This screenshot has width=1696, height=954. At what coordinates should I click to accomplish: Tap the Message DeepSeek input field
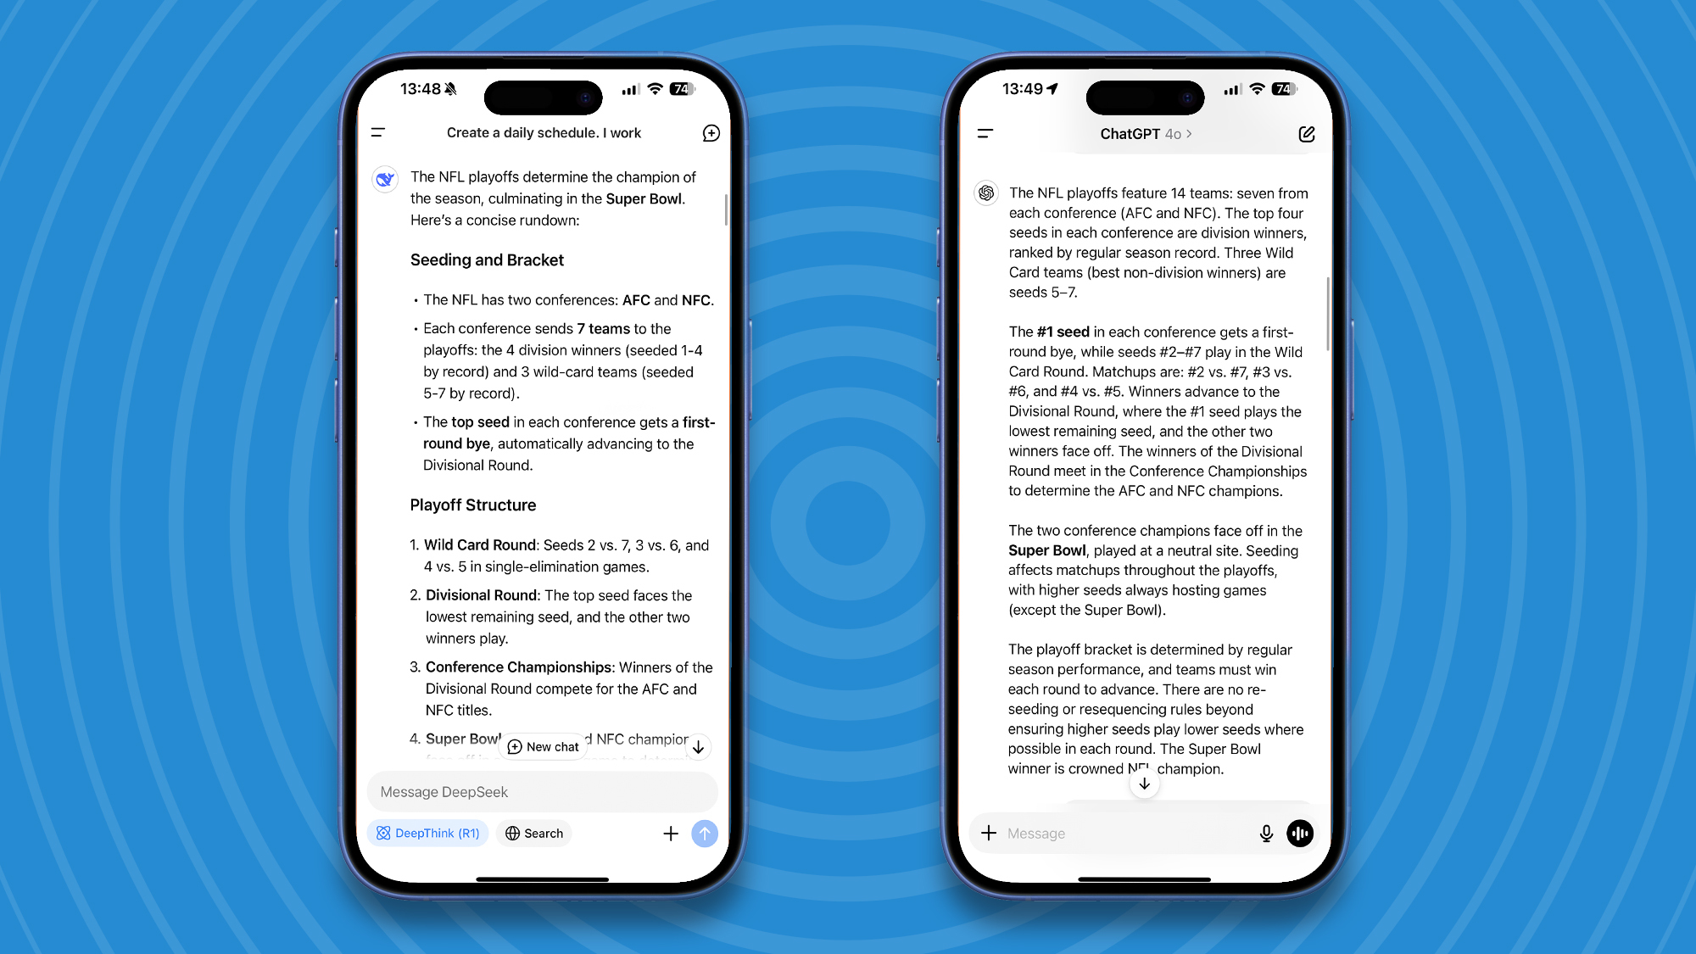(x=544, y=792)
